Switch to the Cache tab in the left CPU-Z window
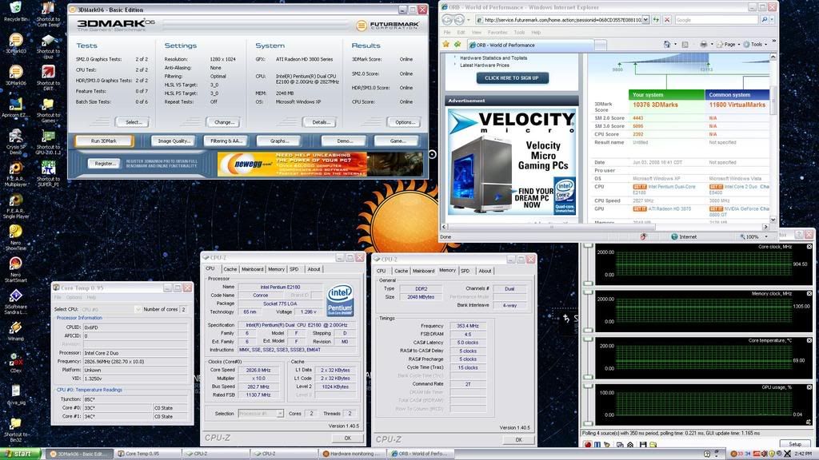This screenshot has height=460, width=819. (230, 269)
